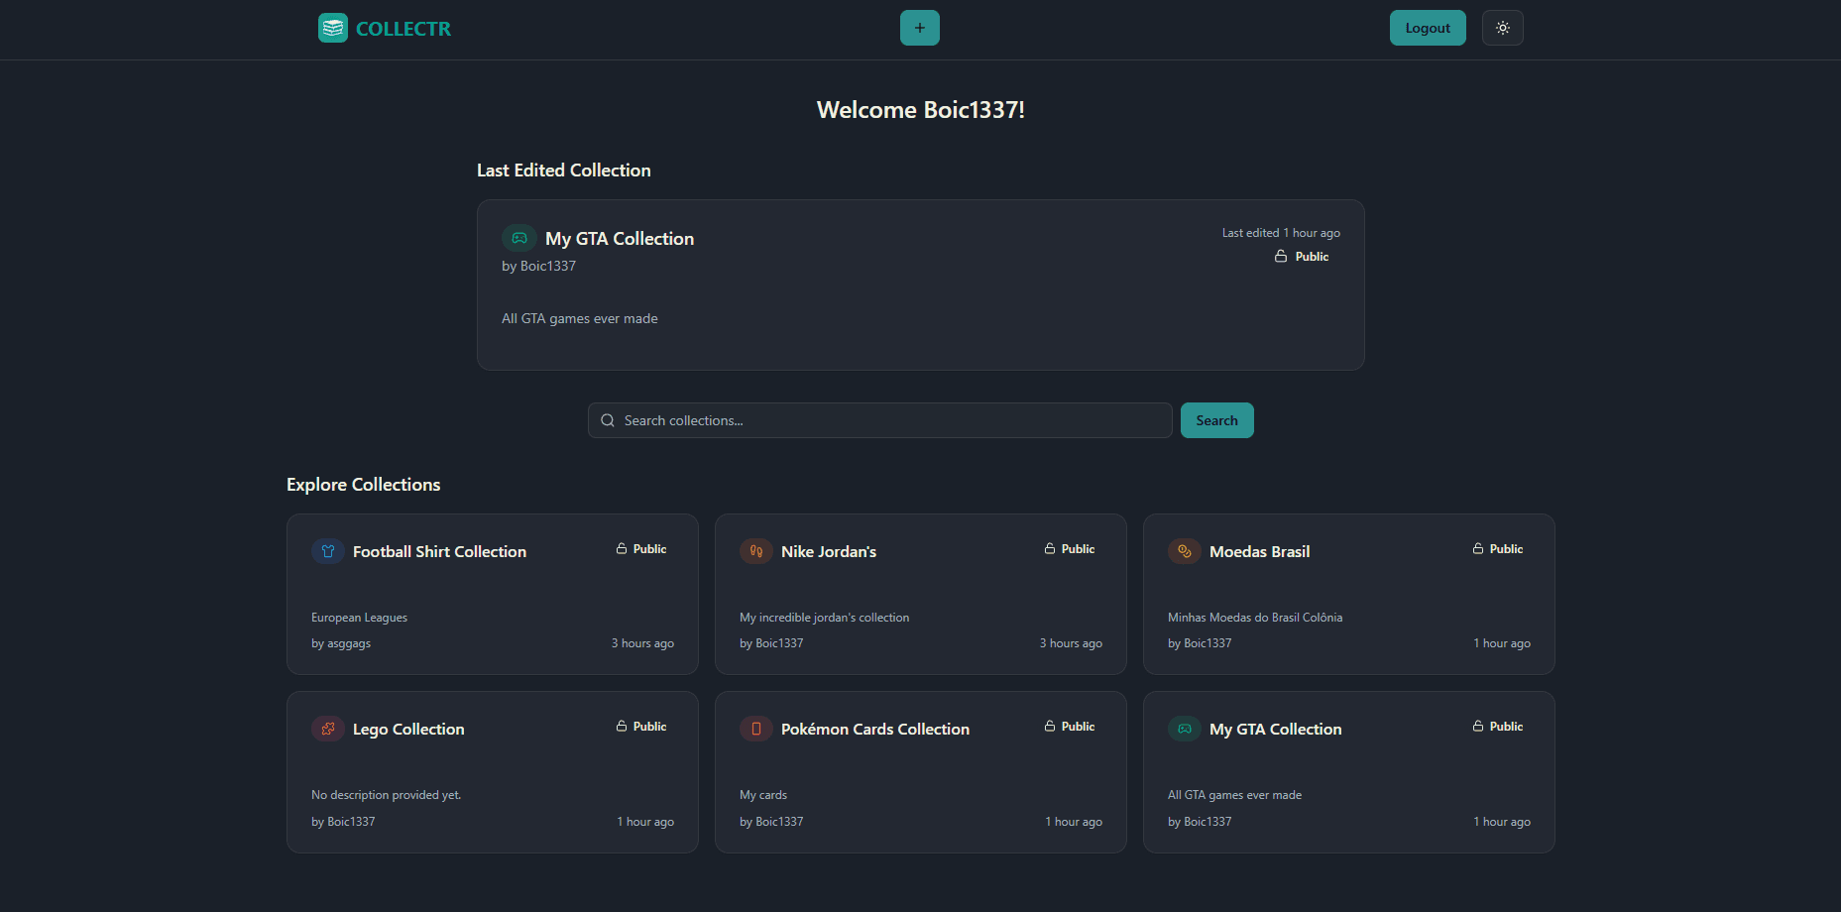Viewport: 1841px width, 912px height.
Task: Click the card icon on Pokémon Cards Collection
Action: 756,729
